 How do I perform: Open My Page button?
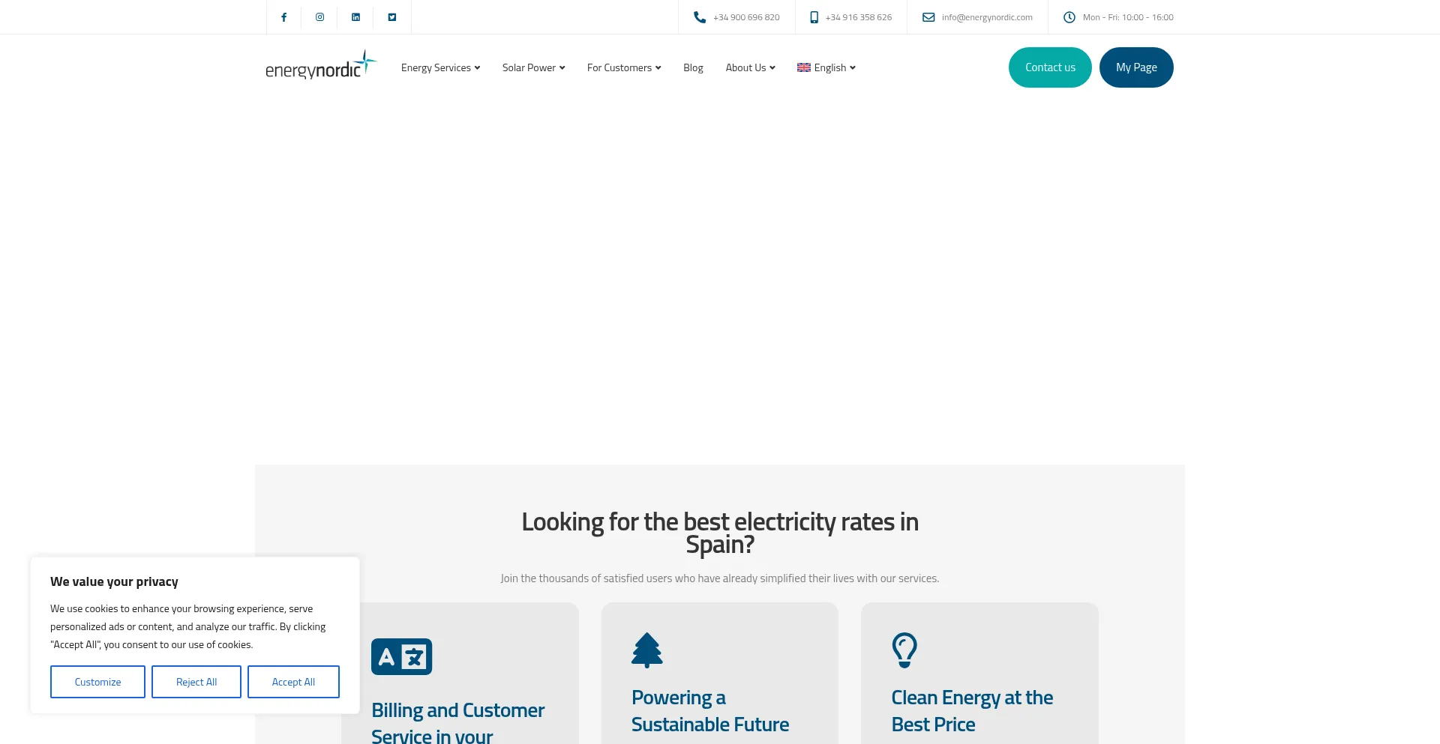pyautogui.click(x=1135, y=67)
